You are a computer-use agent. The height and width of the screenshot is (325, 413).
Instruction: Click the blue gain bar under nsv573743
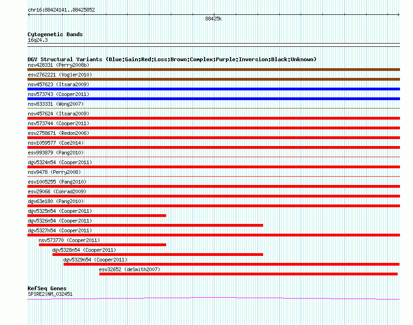tap(213, 99)
